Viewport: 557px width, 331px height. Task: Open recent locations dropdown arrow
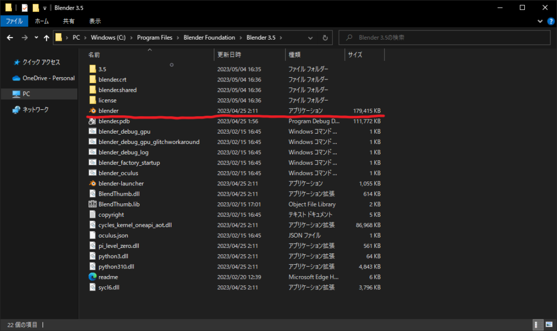(36, 38)
